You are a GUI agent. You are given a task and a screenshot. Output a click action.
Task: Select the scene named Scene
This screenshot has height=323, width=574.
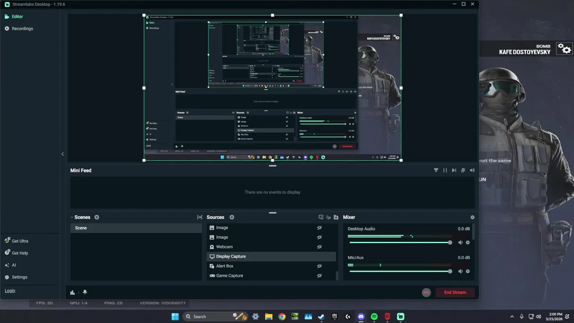[x=136, y=228]
